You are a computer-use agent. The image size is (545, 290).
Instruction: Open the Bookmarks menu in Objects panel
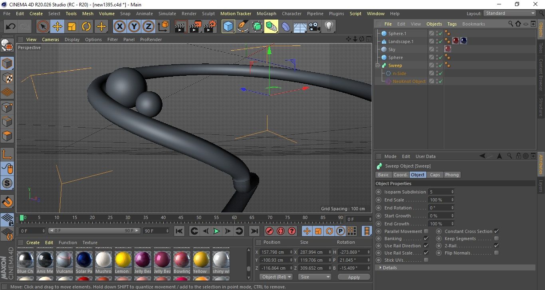coord(474,24)
